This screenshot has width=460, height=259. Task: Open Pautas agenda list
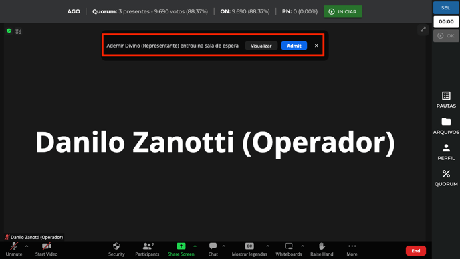(446, 100)
